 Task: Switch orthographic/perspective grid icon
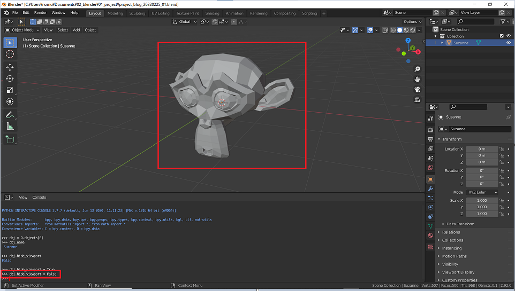click(417, 100)
